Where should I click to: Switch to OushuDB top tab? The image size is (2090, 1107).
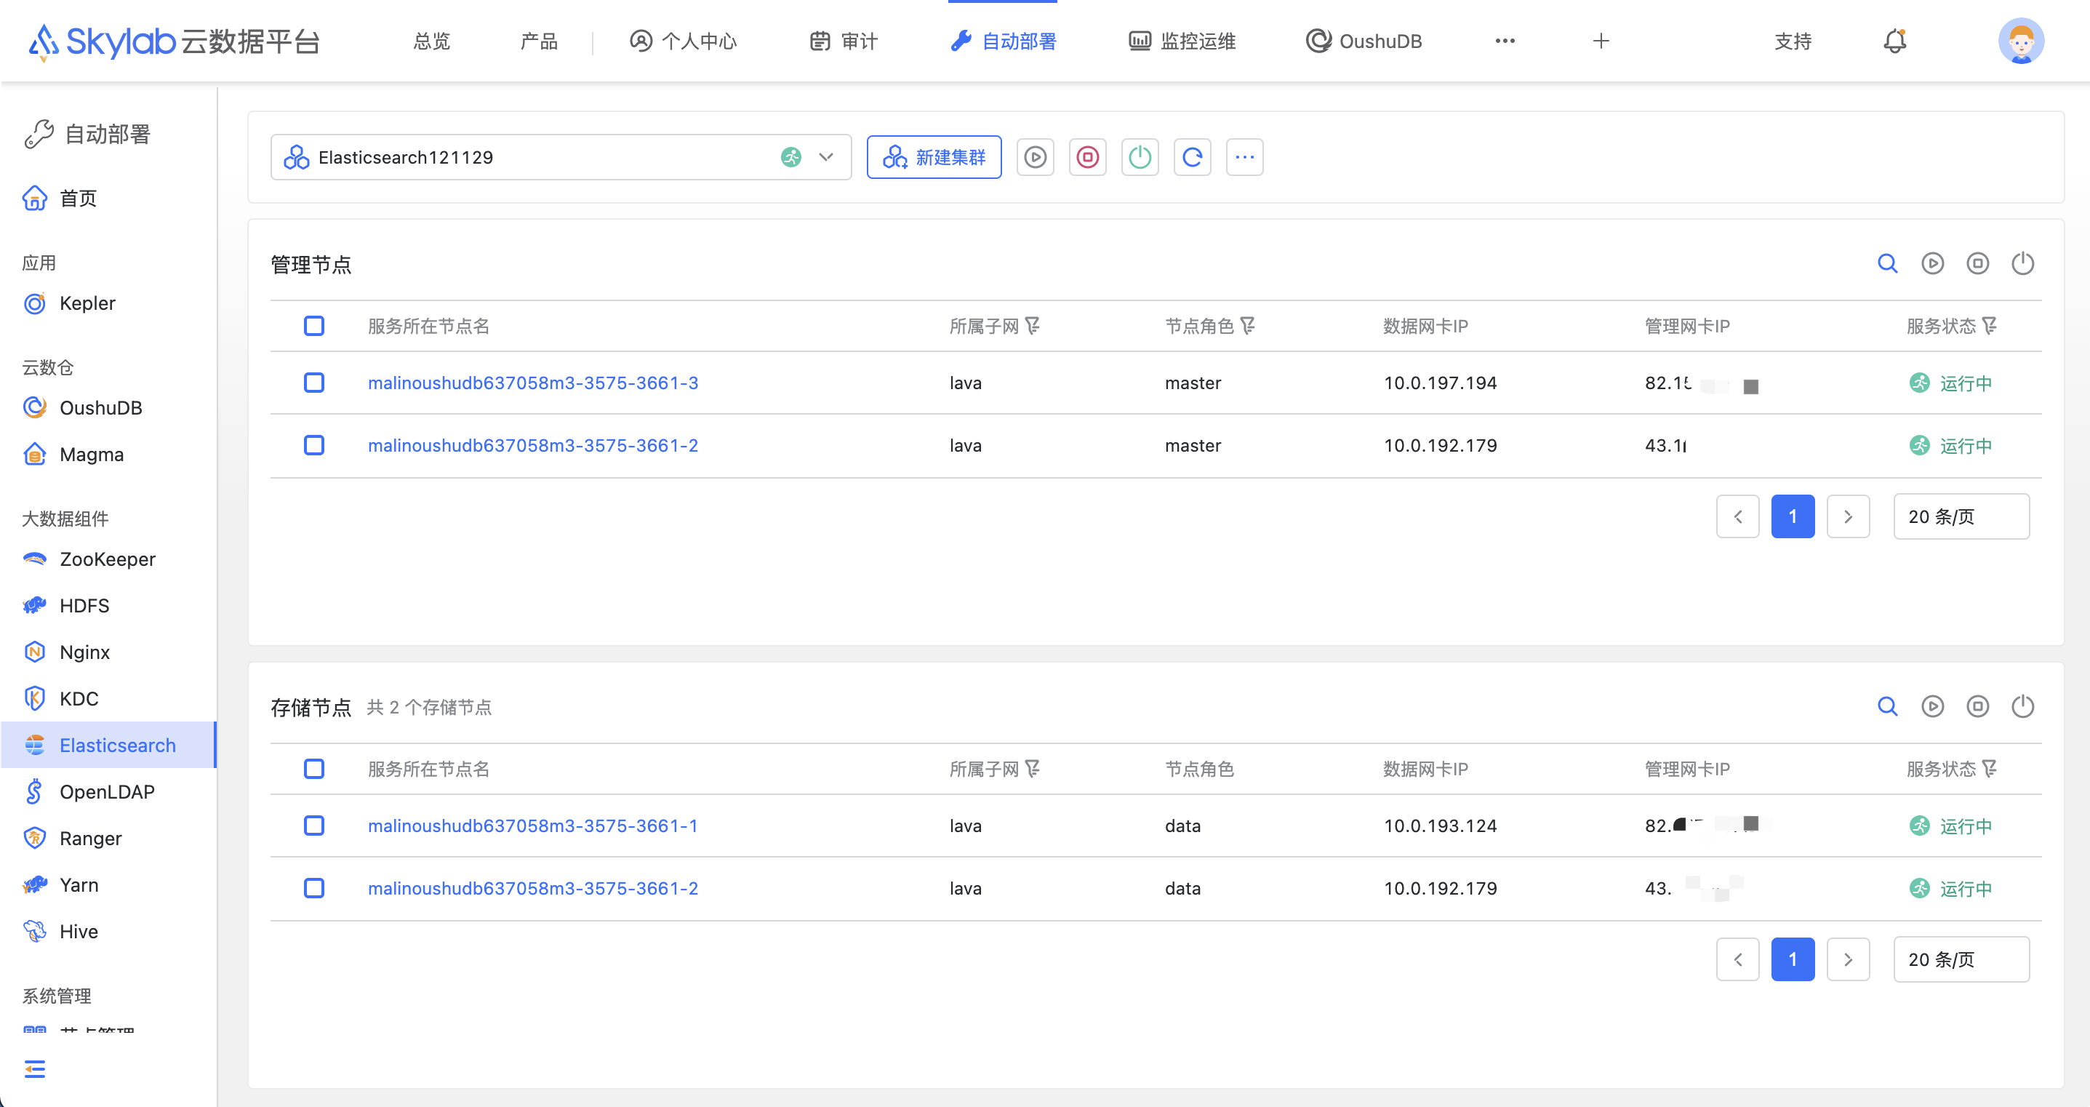1364,41
